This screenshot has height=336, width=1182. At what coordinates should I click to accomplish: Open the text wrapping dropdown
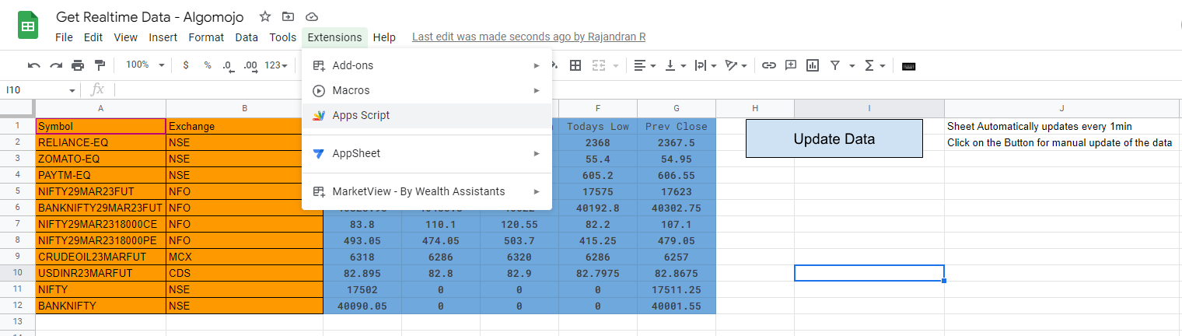[x=705, y=65]
